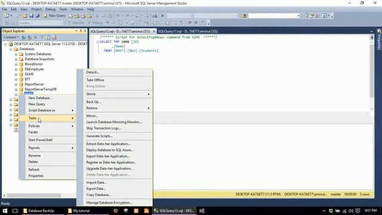Click the Start play arrow icon in toolbar

(x=162, y=16)
